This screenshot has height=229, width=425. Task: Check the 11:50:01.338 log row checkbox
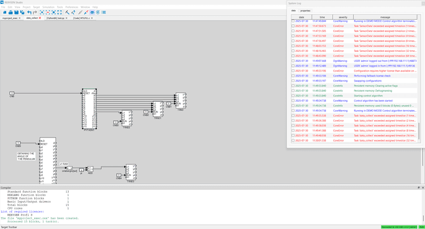[x=293, y=141]
